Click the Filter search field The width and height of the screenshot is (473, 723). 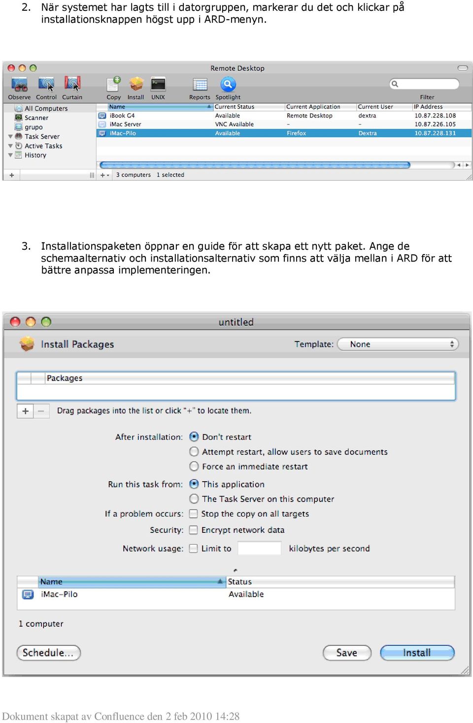click(424, 84)
